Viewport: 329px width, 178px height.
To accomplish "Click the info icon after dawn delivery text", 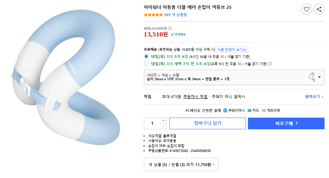I will point(270,63).
